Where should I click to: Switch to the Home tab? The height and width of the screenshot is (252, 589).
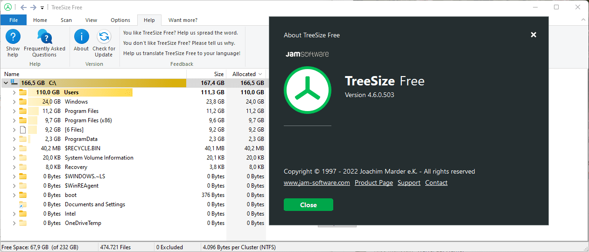coord(40,20)
